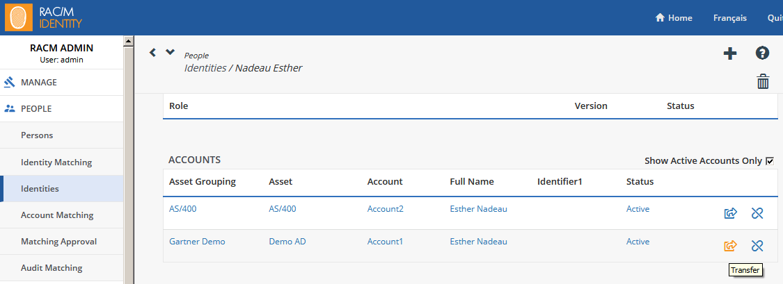The image size is (783, 284).
Task: Click the Full Name column header
Action: [x=471, y=182]
